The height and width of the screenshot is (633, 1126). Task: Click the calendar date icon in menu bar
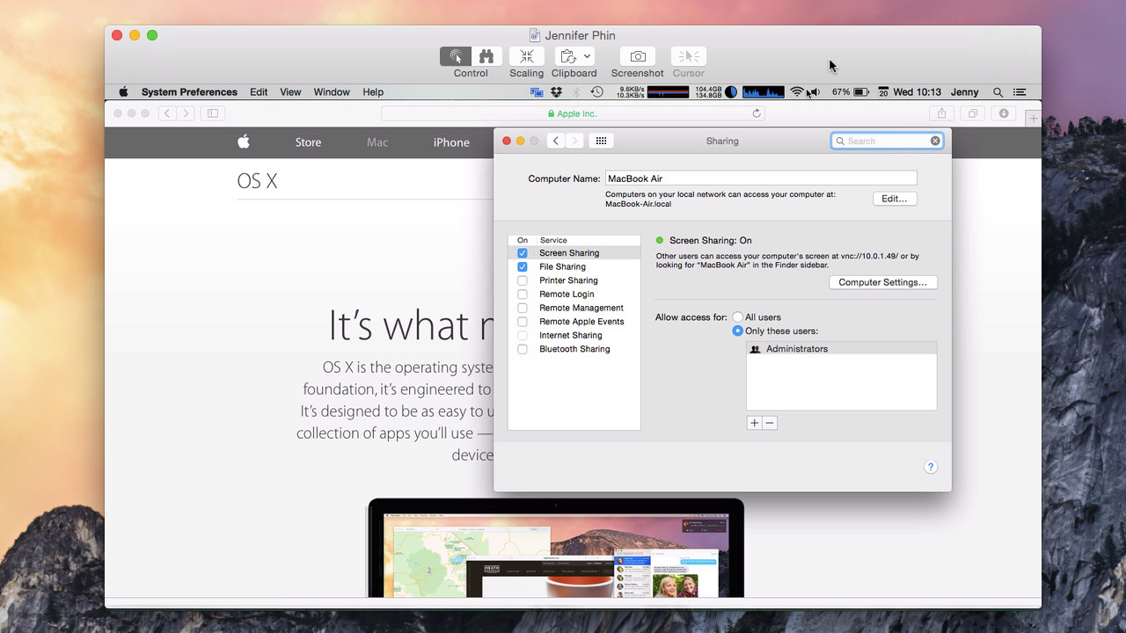click(883, 92)
